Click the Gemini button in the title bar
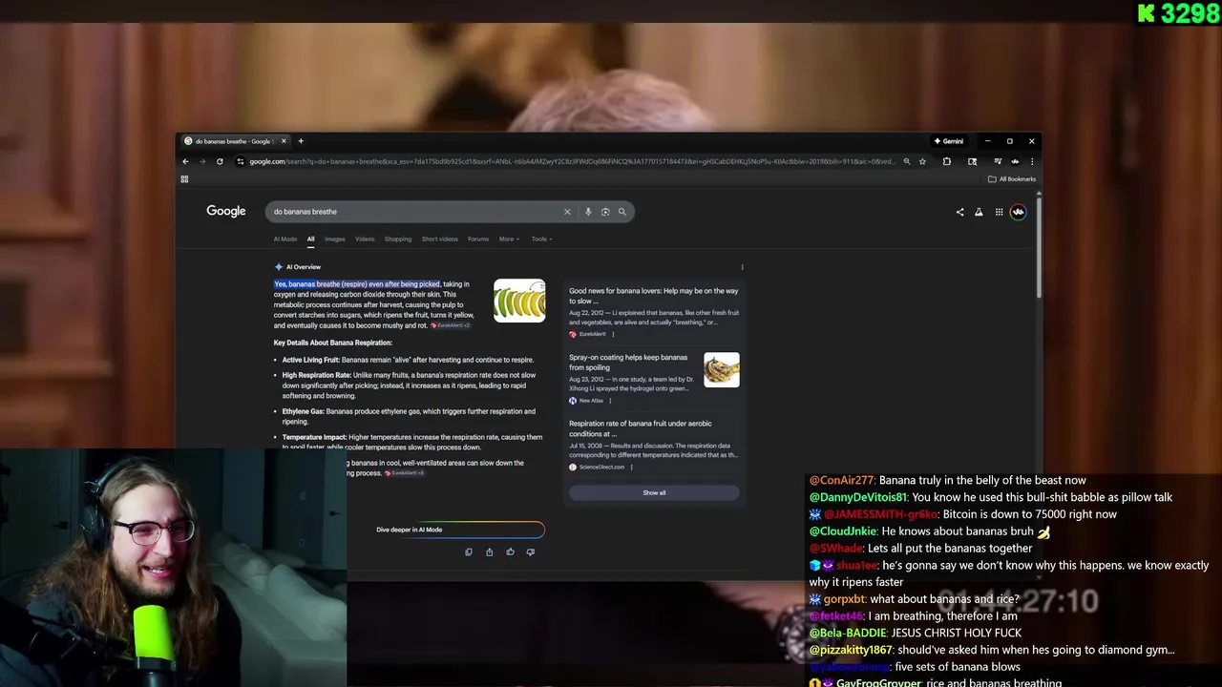1222x687 pixels. (x=950, y=141)
